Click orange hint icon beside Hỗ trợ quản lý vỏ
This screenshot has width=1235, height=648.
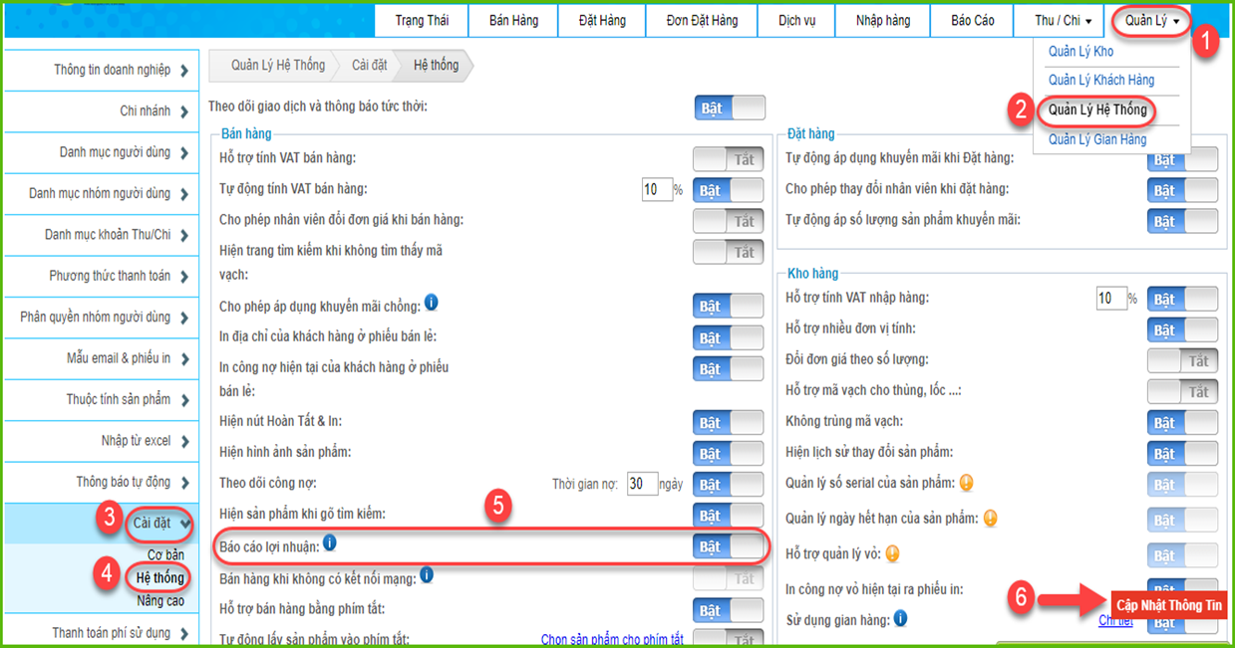pos(893,553)
